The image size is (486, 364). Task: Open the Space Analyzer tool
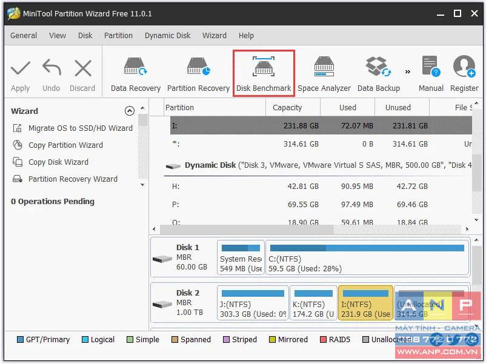(x=324, y=74)
